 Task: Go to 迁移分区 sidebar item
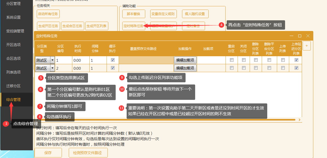click(x=13, y=86)
